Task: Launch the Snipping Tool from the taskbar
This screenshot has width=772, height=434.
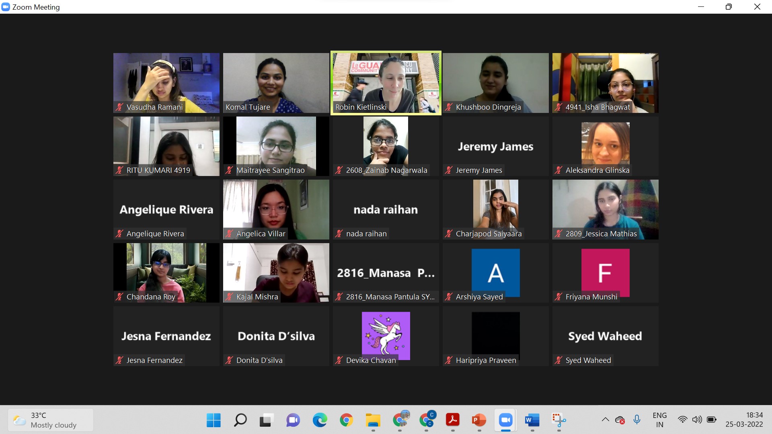Action: click(x=559, y=420)
